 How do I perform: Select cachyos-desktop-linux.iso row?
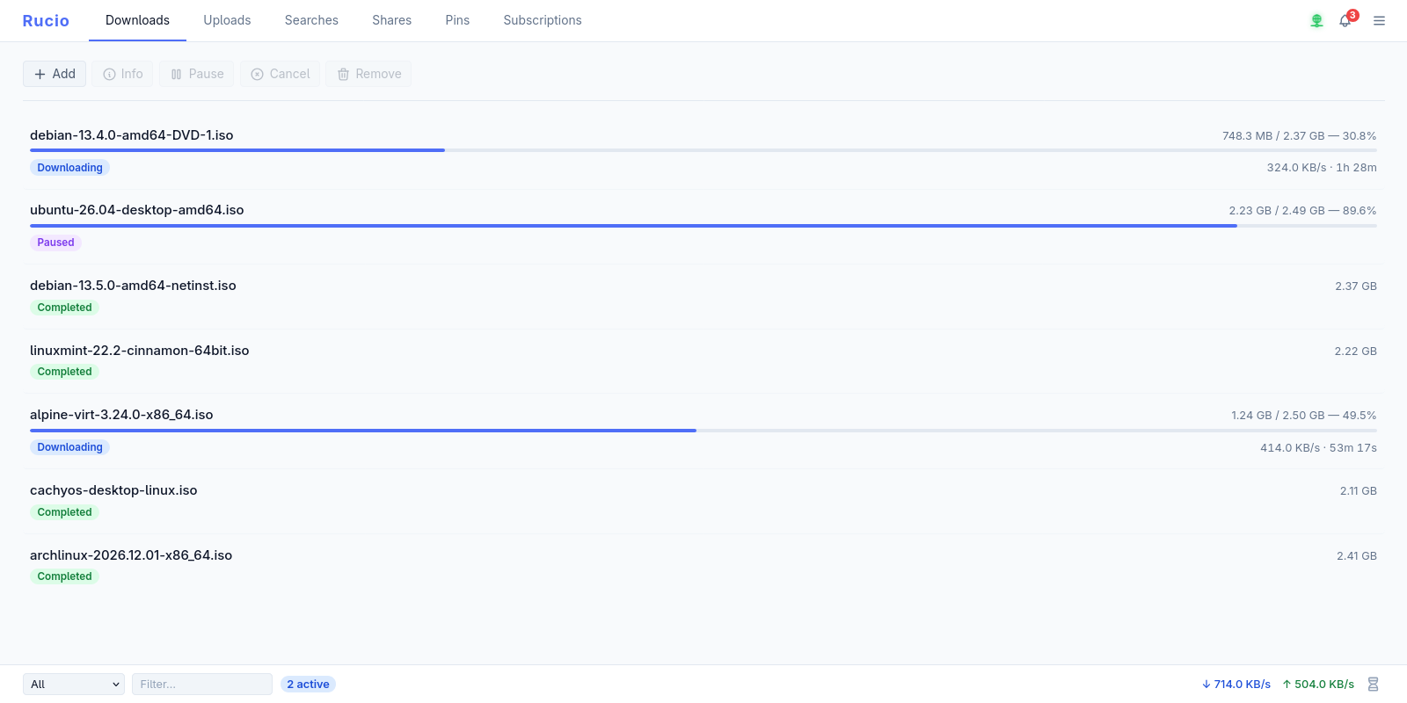pos(703,501)
